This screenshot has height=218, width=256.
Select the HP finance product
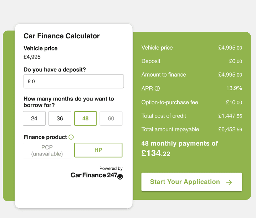(x=98, y=150)
